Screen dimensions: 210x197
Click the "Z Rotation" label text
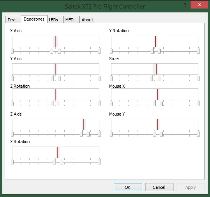[20, 86]
